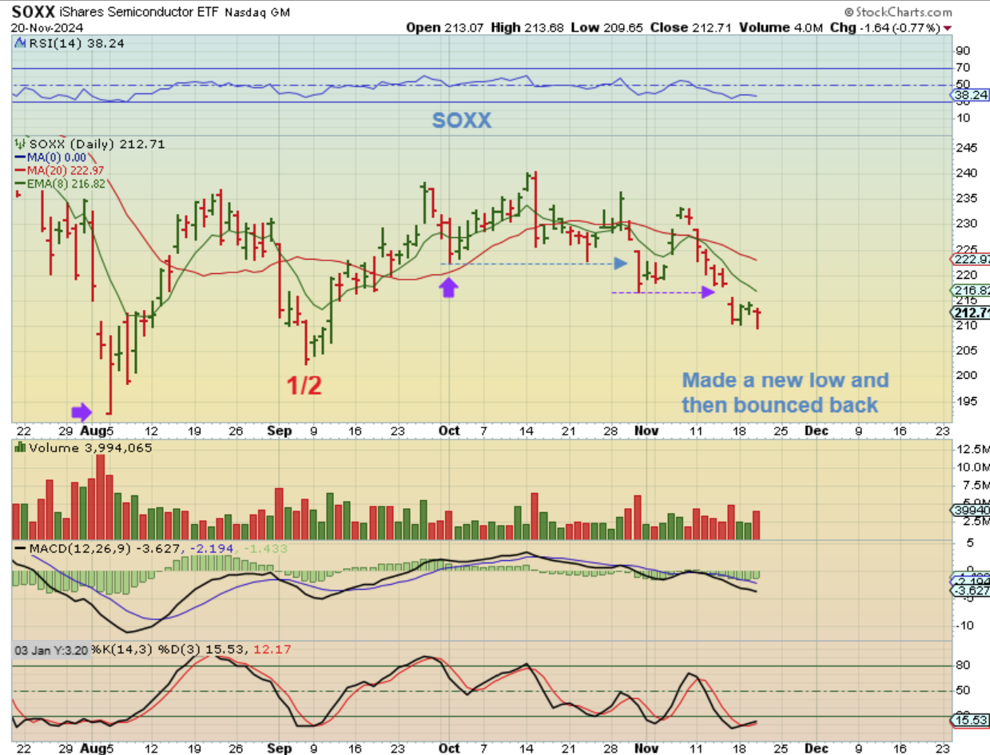This screenshot has height=755, width=990.
Task: Click the 03 Jan Y:3.20 readout box
Action: tap(52, 650)
